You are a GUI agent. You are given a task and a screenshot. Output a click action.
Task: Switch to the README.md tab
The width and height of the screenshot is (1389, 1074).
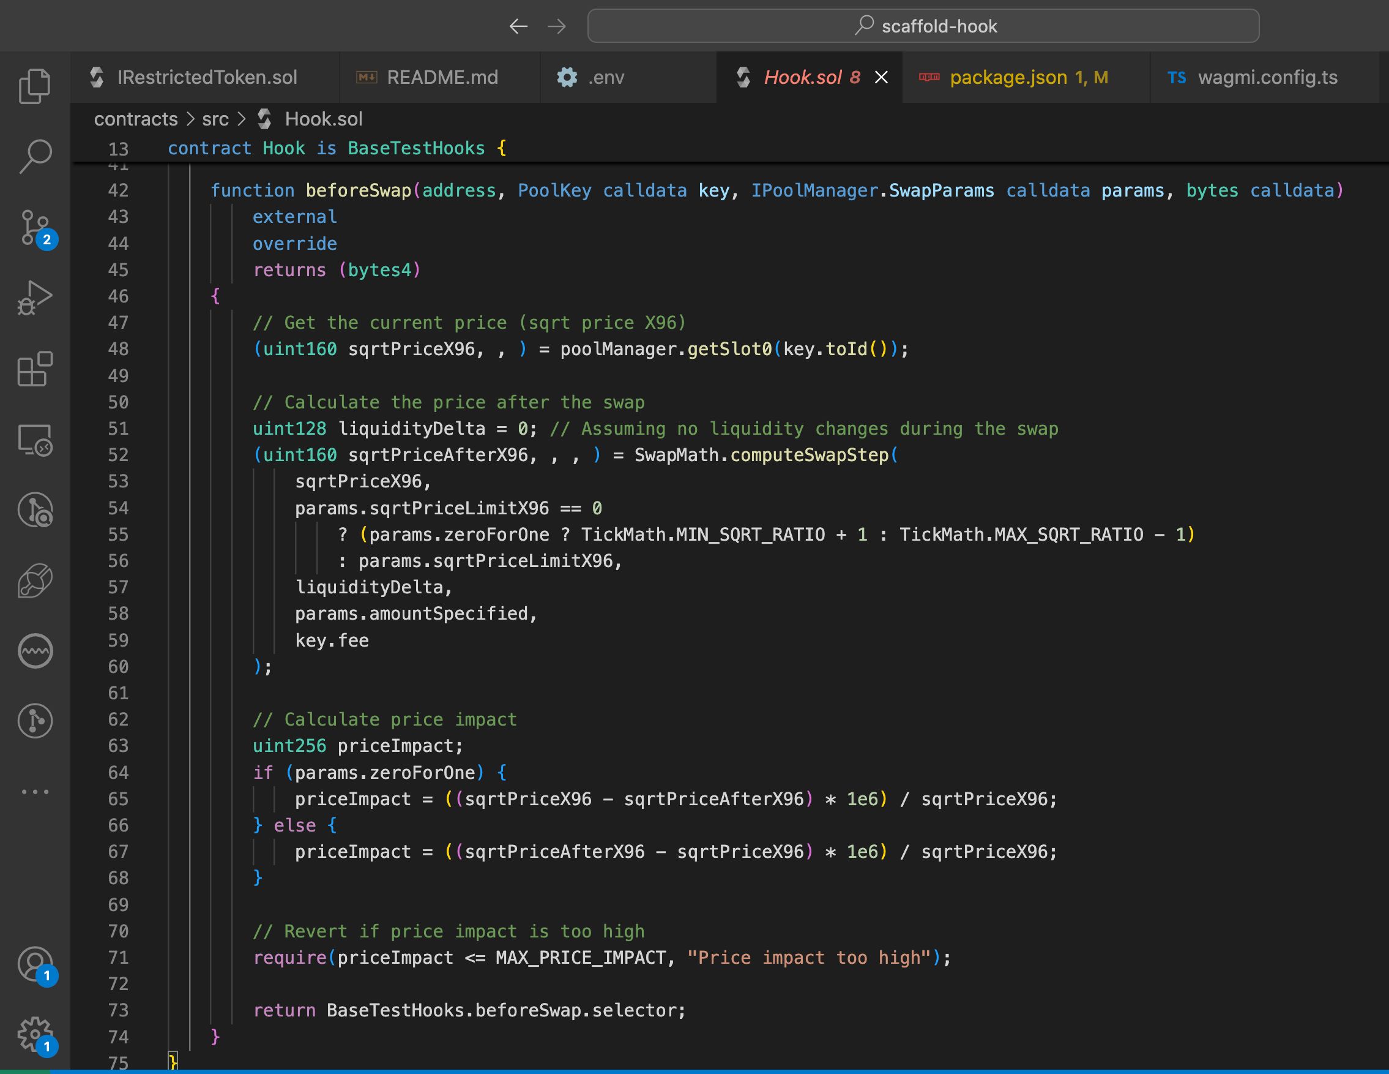pos(440,77)
